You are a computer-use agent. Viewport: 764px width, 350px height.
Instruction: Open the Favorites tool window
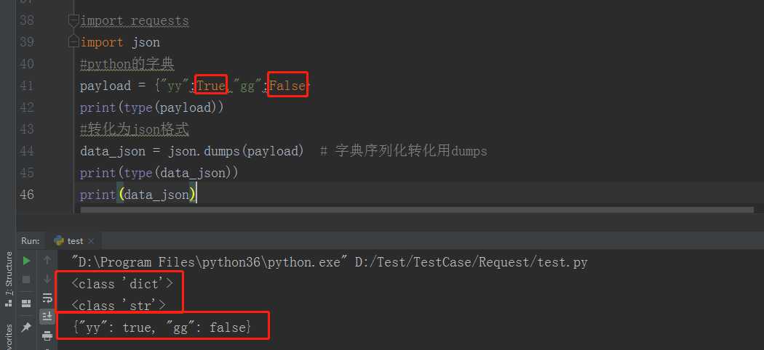point(8,337)
